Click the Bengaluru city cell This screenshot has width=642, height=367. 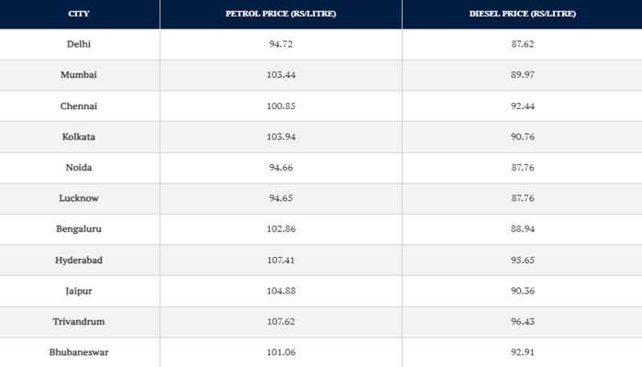pyautogui.click(x=79, y=229)
